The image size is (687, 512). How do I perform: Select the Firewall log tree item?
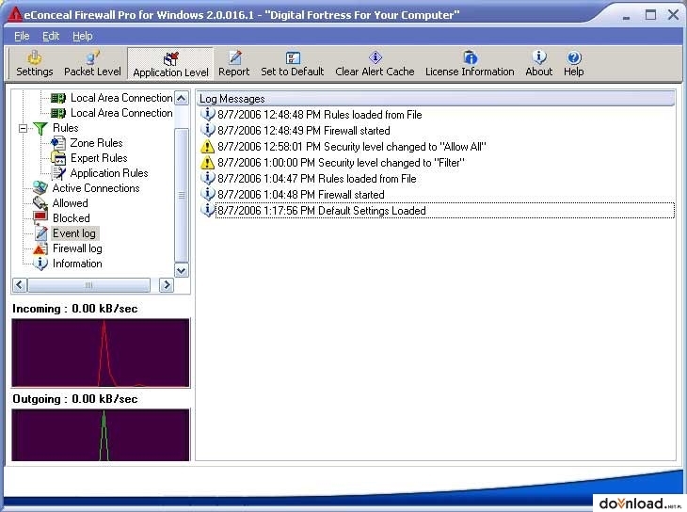[x=77, y=248]
